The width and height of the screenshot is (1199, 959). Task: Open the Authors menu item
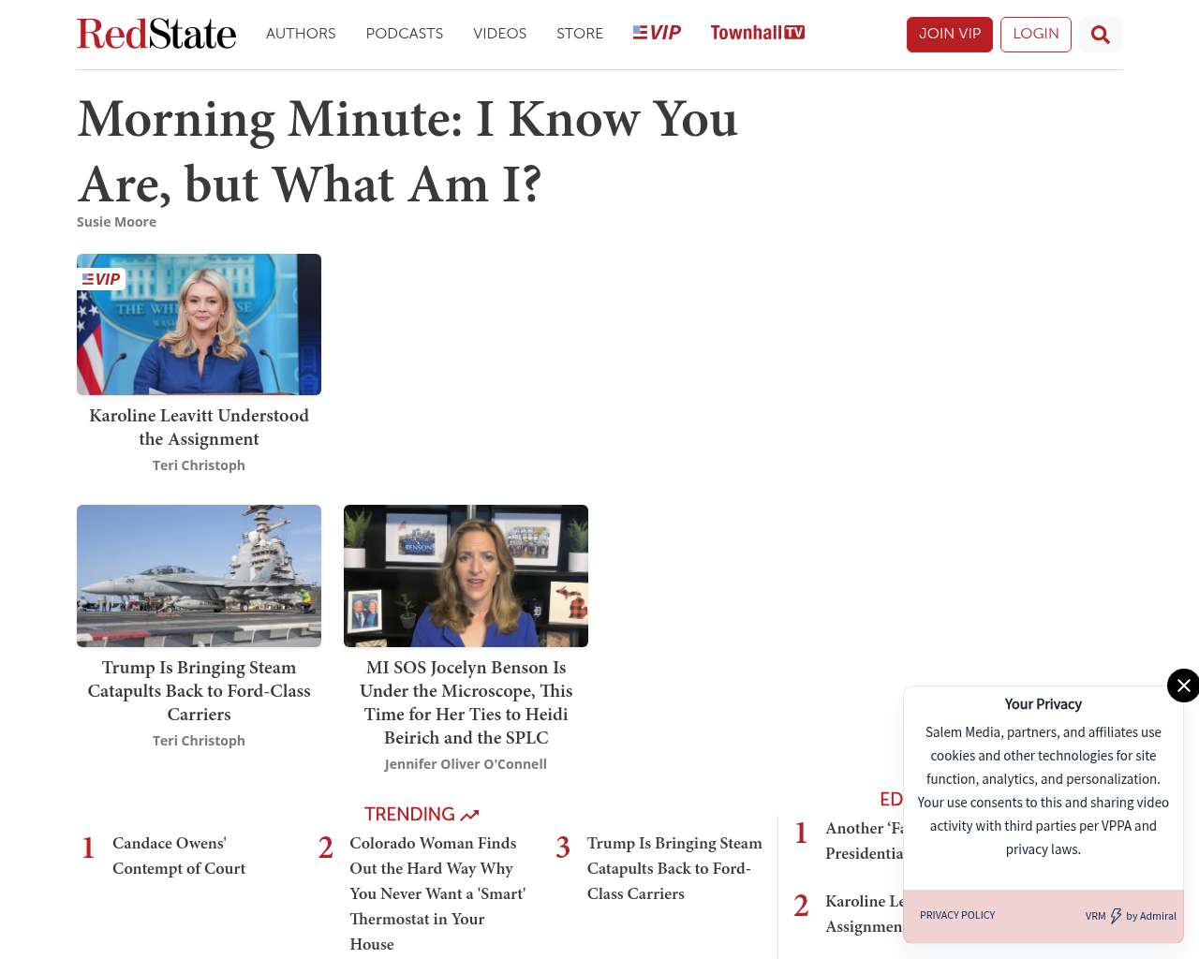301,34
